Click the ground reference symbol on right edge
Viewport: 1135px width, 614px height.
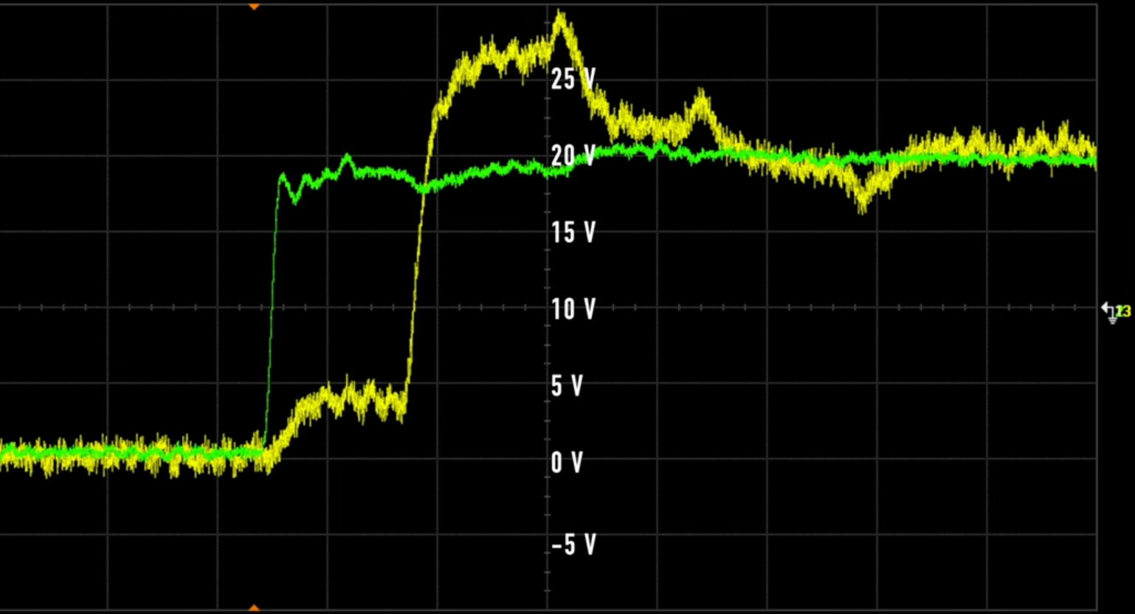[1112, 321]
